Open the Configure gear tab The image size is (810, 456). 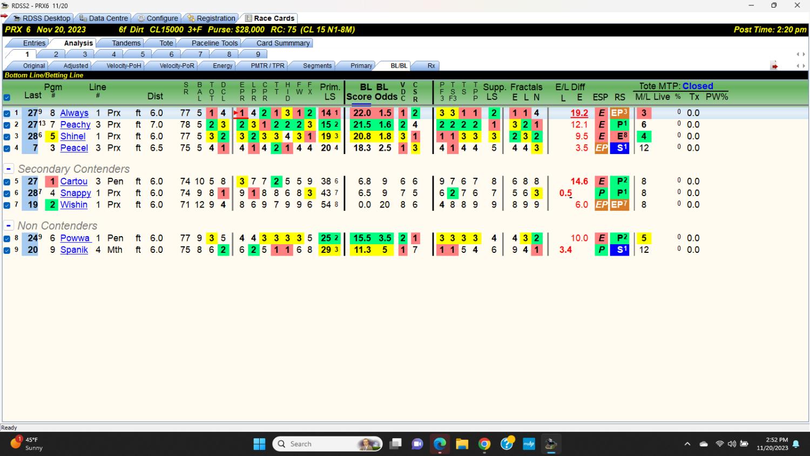[157, 18]
